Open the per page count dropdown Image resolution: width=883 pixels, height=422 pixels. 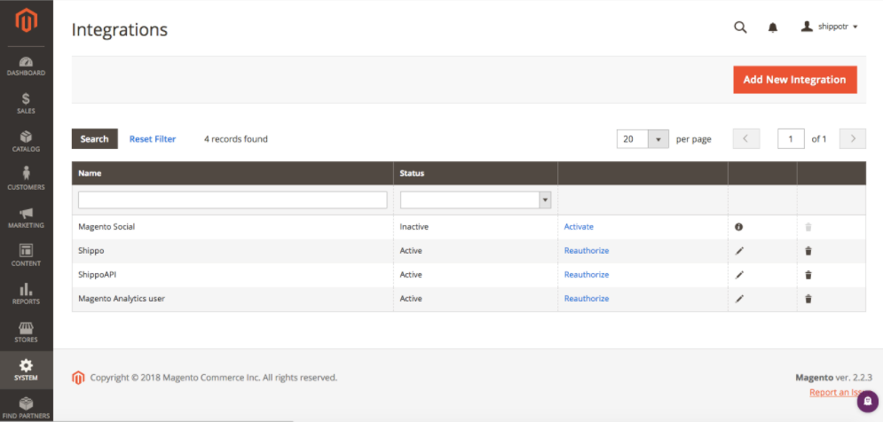pyautogui.click(x=643, y=139)
